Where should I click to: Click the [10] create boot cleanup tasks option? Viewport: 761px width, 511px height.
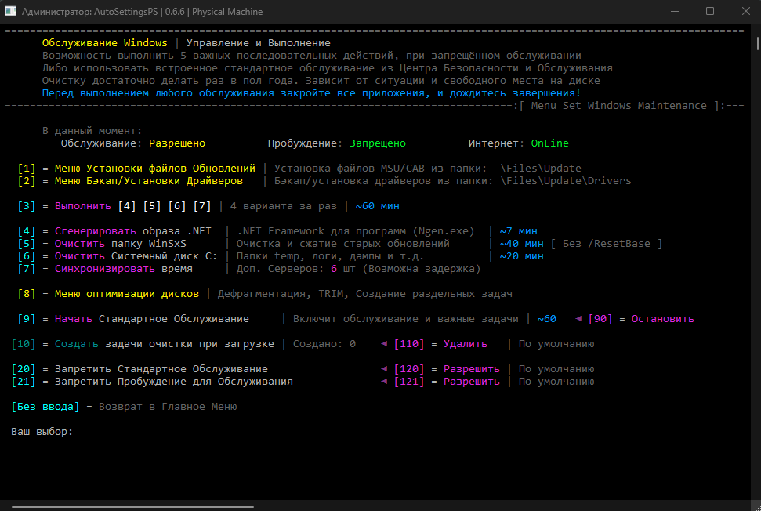coord(143,344)
